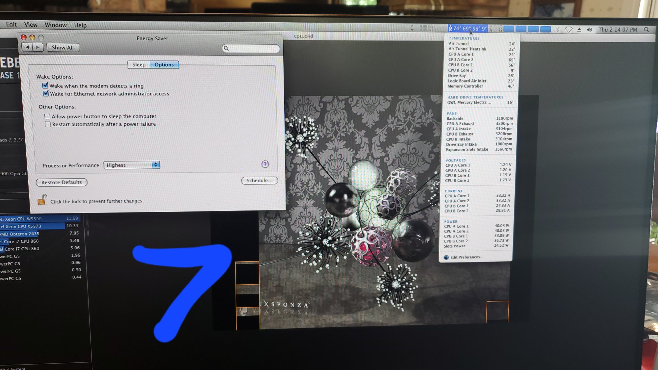Disable wake when modem detects a ring
Image resolution: width=658 pixels, height=370 pixels.
click(45, 86)
